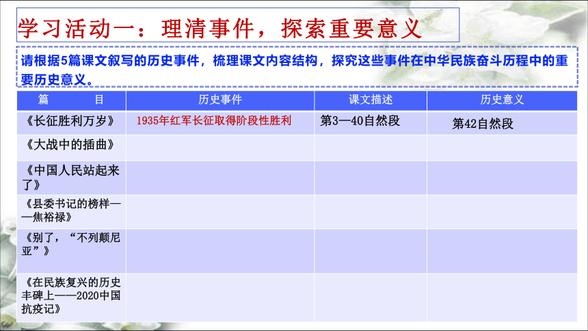The height and width of the screenshot is (331, 588).
Task: Click the '课文描述' column header
Action: pos(371,100)
